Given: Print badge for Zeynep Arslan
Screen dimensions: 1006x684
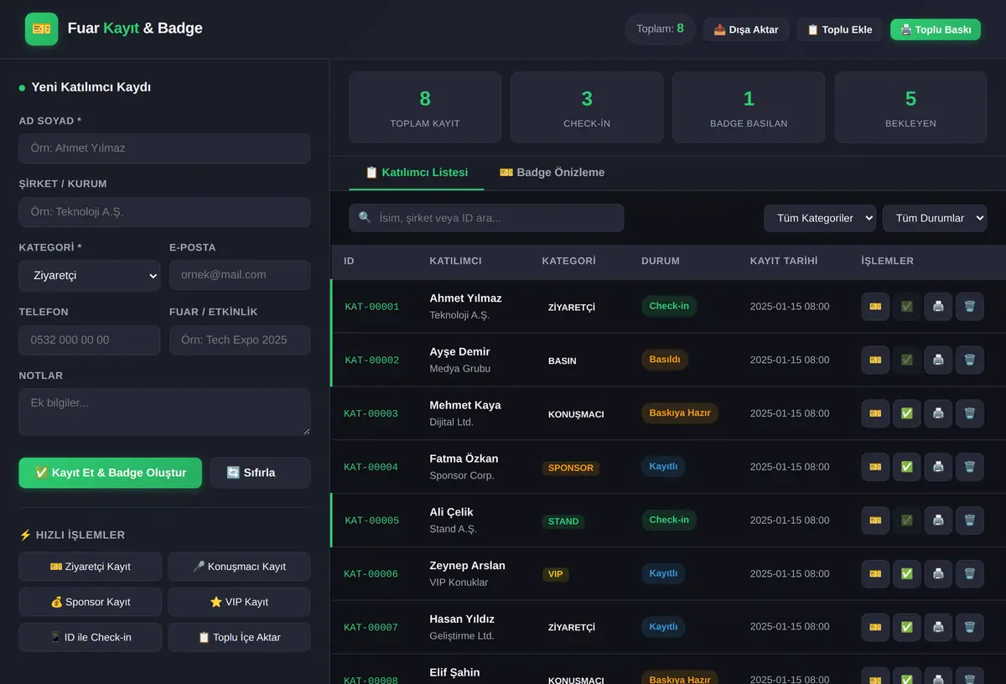Looking at the screenshot, I should pos(938,573).
